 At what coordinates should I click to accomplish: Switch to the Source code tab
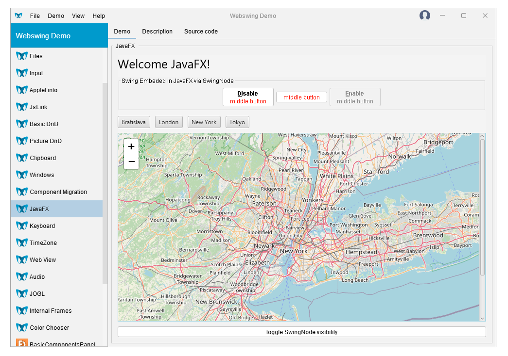[x=201, y=32]
